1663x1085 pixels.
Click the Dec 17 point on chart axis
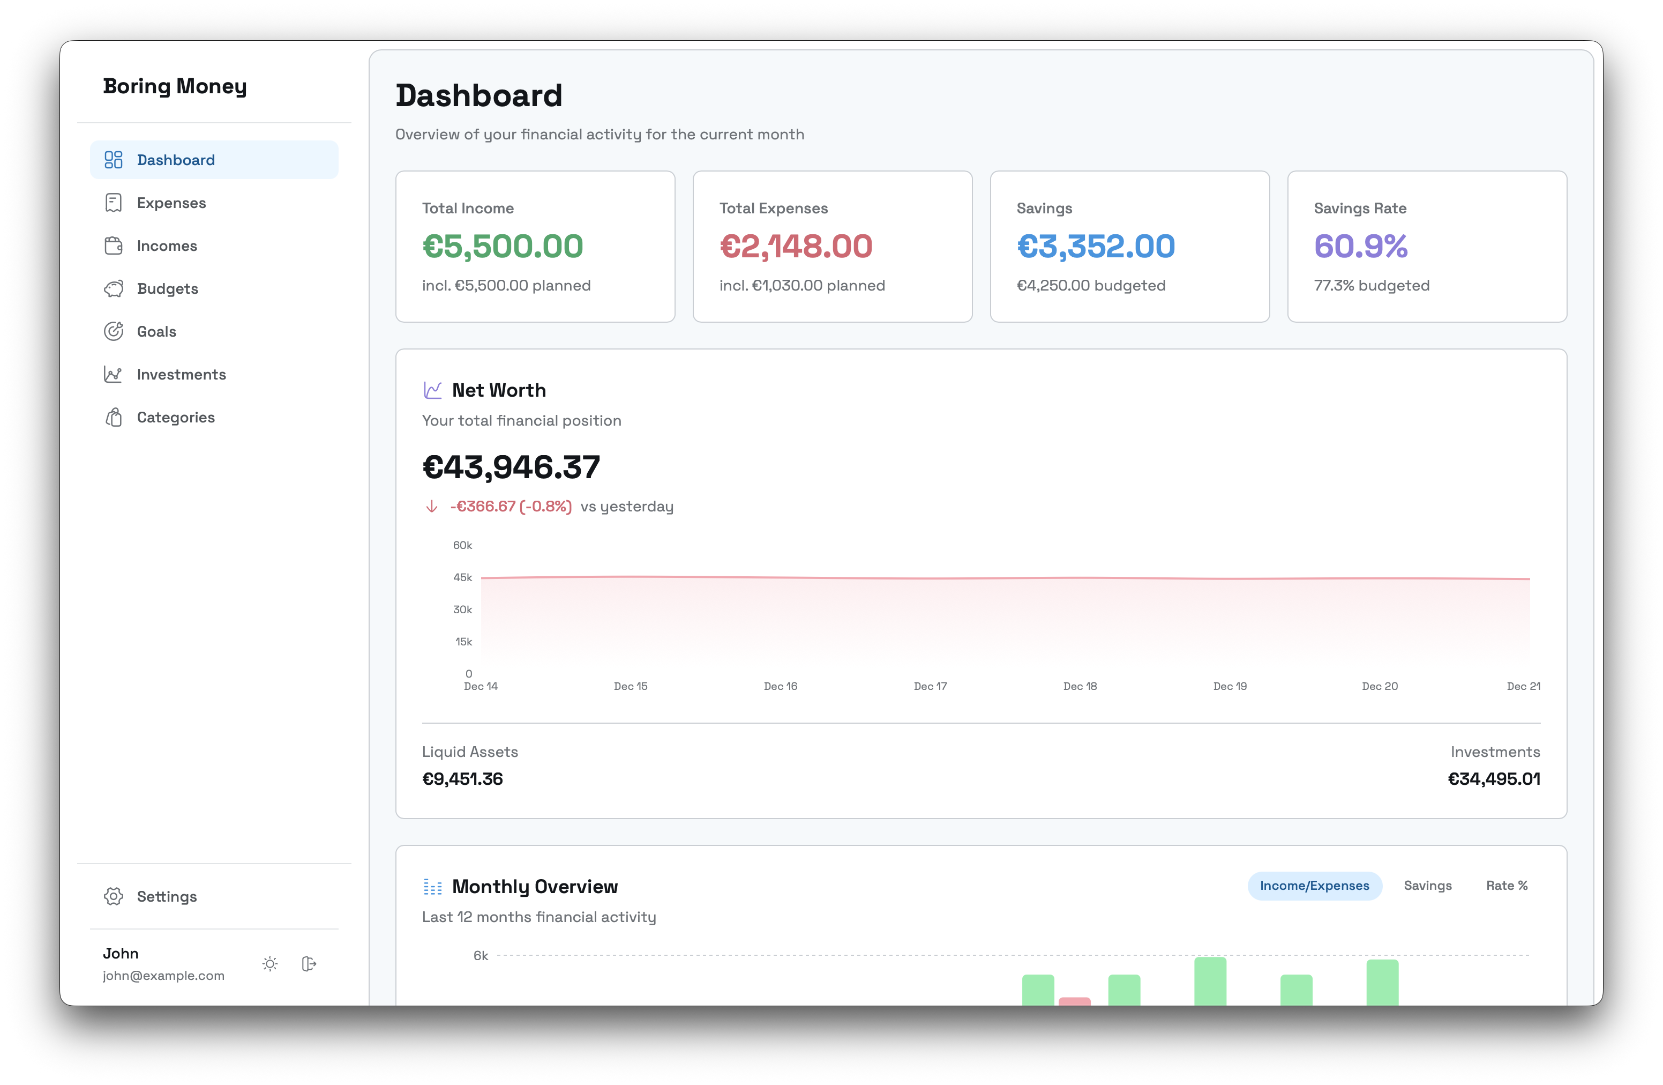[x=930, y=686]
